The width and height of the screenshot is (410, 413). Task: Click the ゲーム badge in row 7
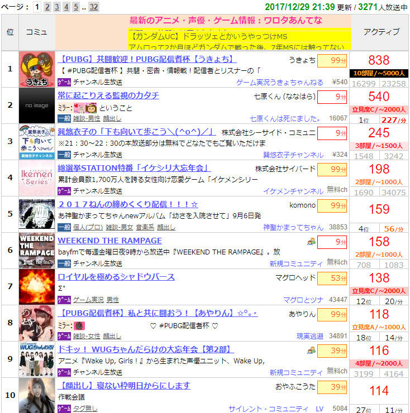coord(64,300)
